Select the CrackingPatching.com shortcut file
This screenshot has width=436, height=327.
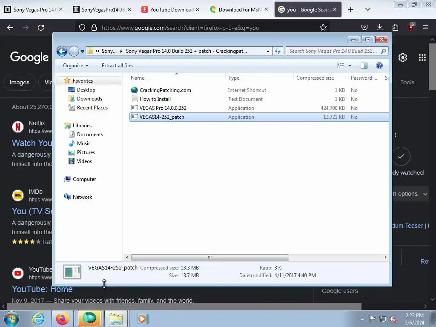point(165,90)
